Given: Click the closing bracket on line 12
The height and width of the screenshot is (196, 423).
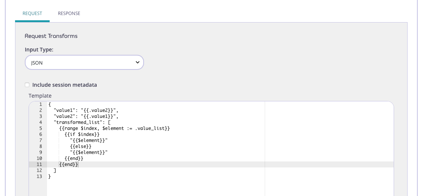Looking at the screenshot, I should pyautogui.click(x=55, y=170).
